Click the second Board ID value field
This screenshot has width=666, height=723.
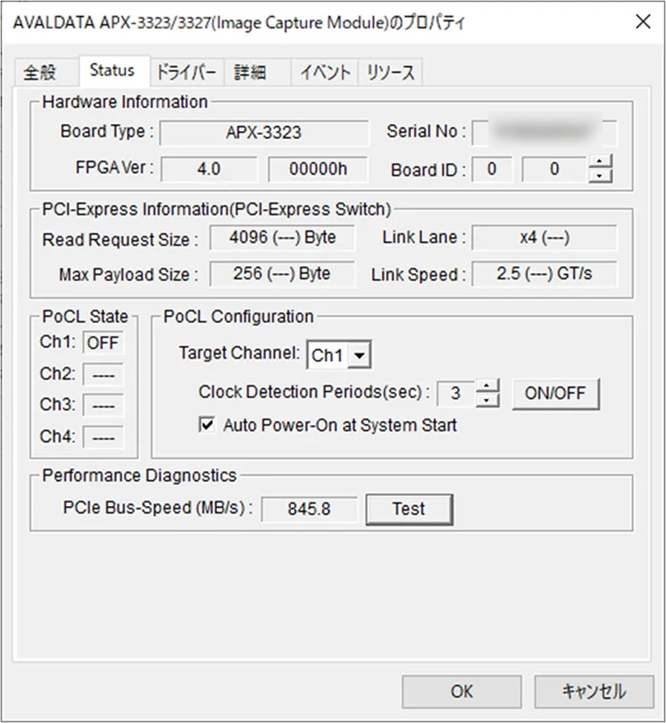pyautogui.click(x=554, y=170)
